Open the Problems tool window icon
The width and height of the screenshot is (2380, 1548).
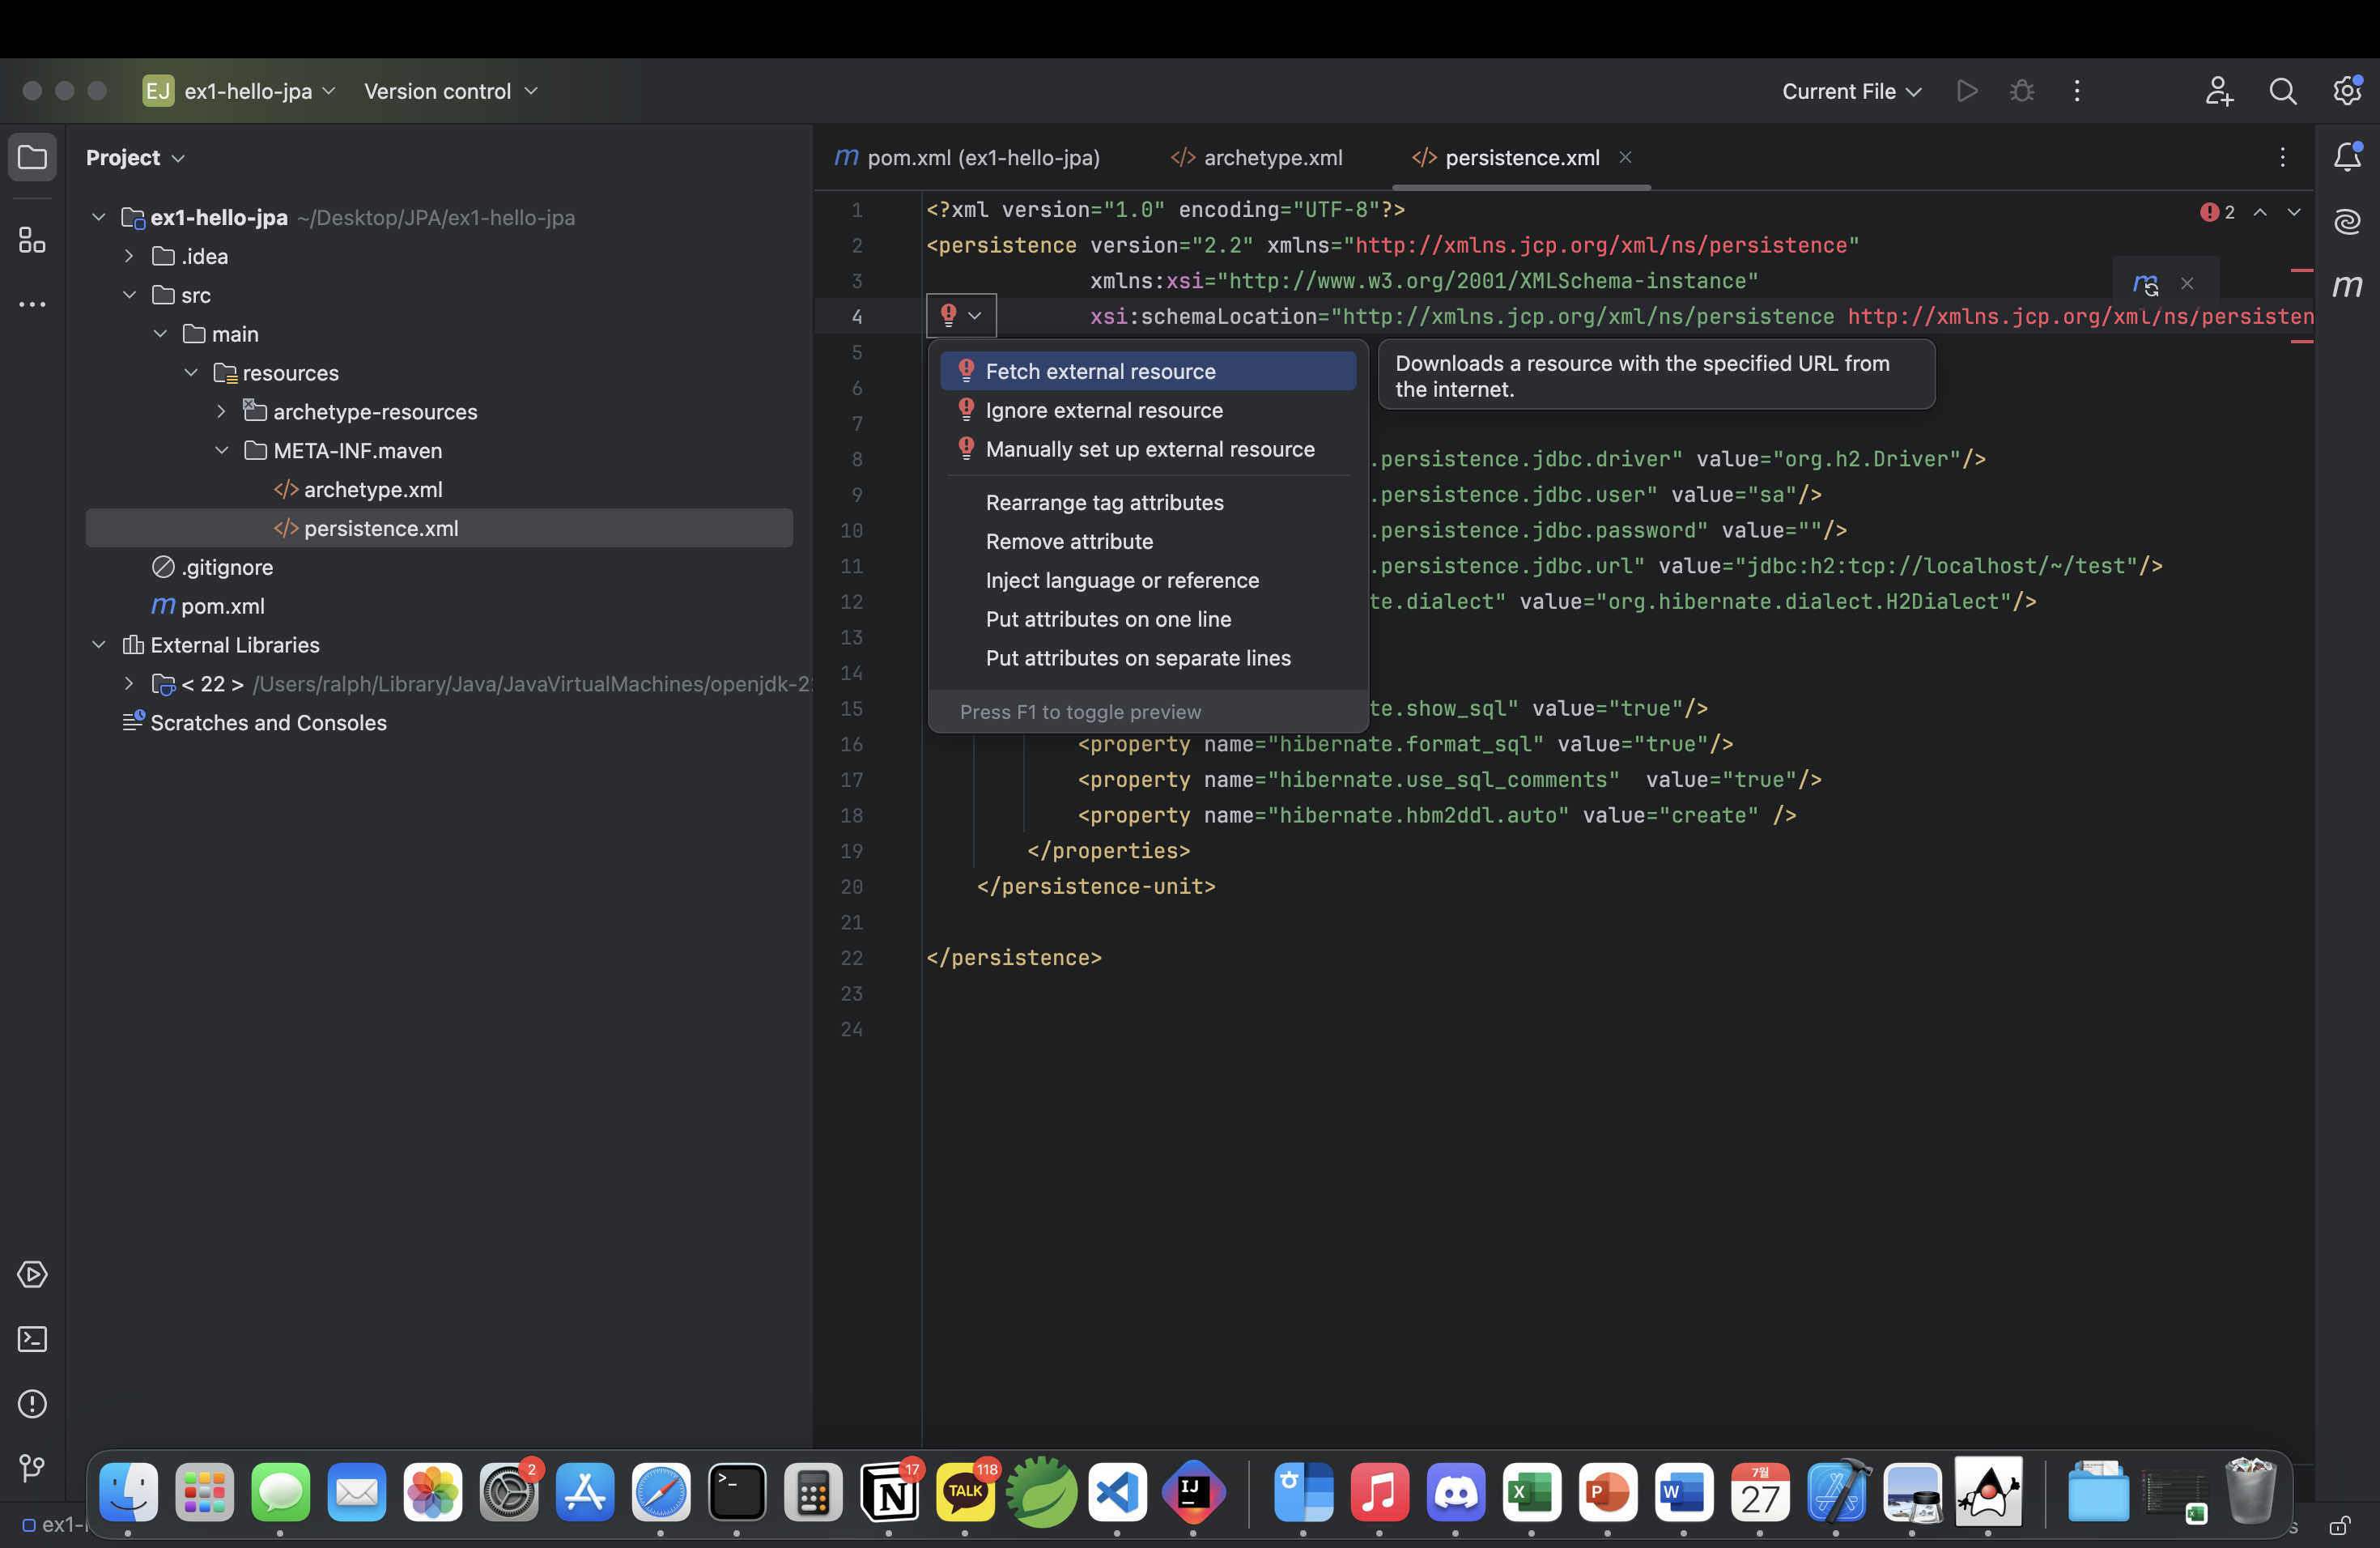(x=32, y=1404)
